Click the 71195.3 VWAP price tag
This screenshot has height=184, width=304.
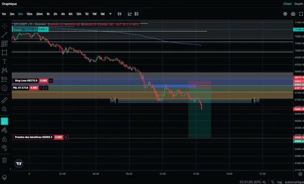[42, 29]
